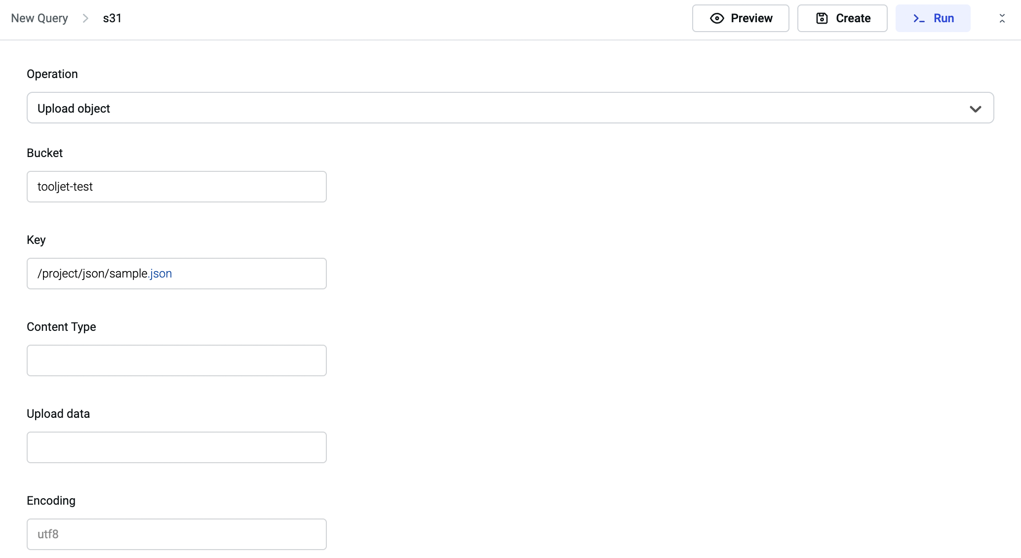This screenshot has height=558, width=1021.
Task: Click the Bucket field label
Action: tap(44, 153)
